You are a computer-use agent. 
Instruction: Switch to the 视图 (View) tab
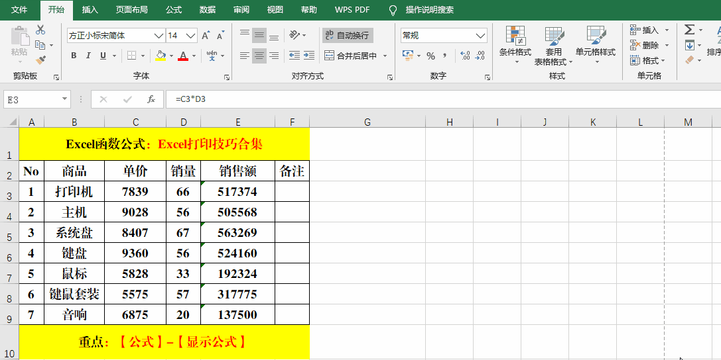275,10
